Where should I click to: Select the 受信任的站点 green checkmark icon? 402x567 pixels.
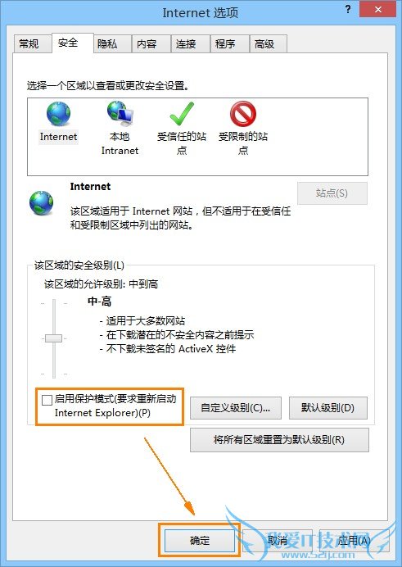(x=182, y=114)
